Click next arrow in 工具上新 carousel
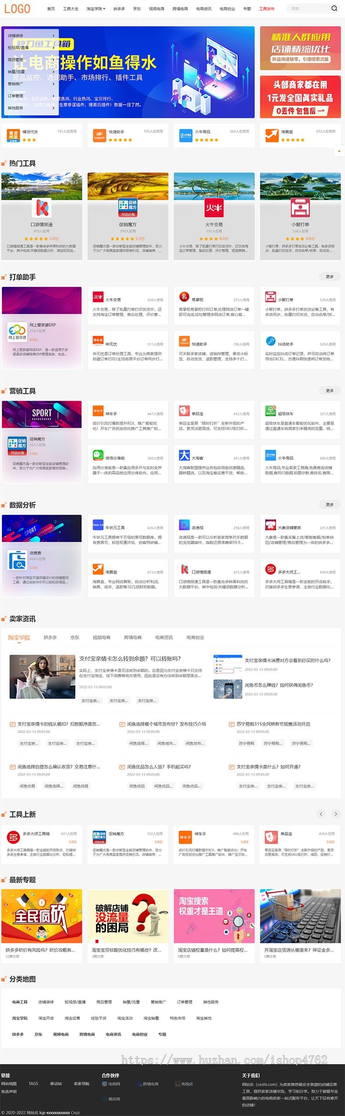345x1116 pixels. pyautogui.click(x=336, y=814)
